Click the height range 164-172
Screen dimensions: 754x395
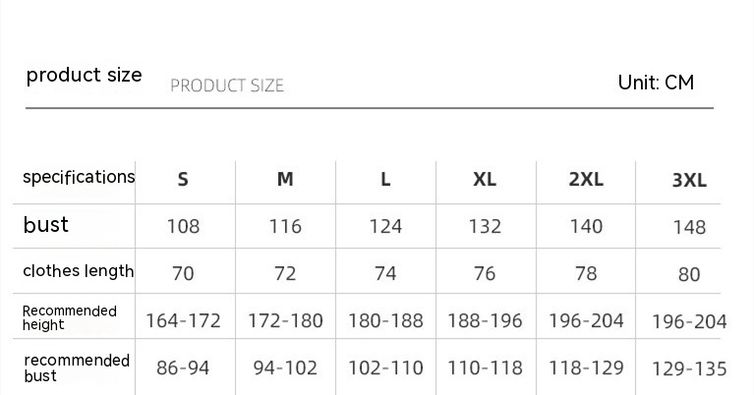click(x=183, y=321)
